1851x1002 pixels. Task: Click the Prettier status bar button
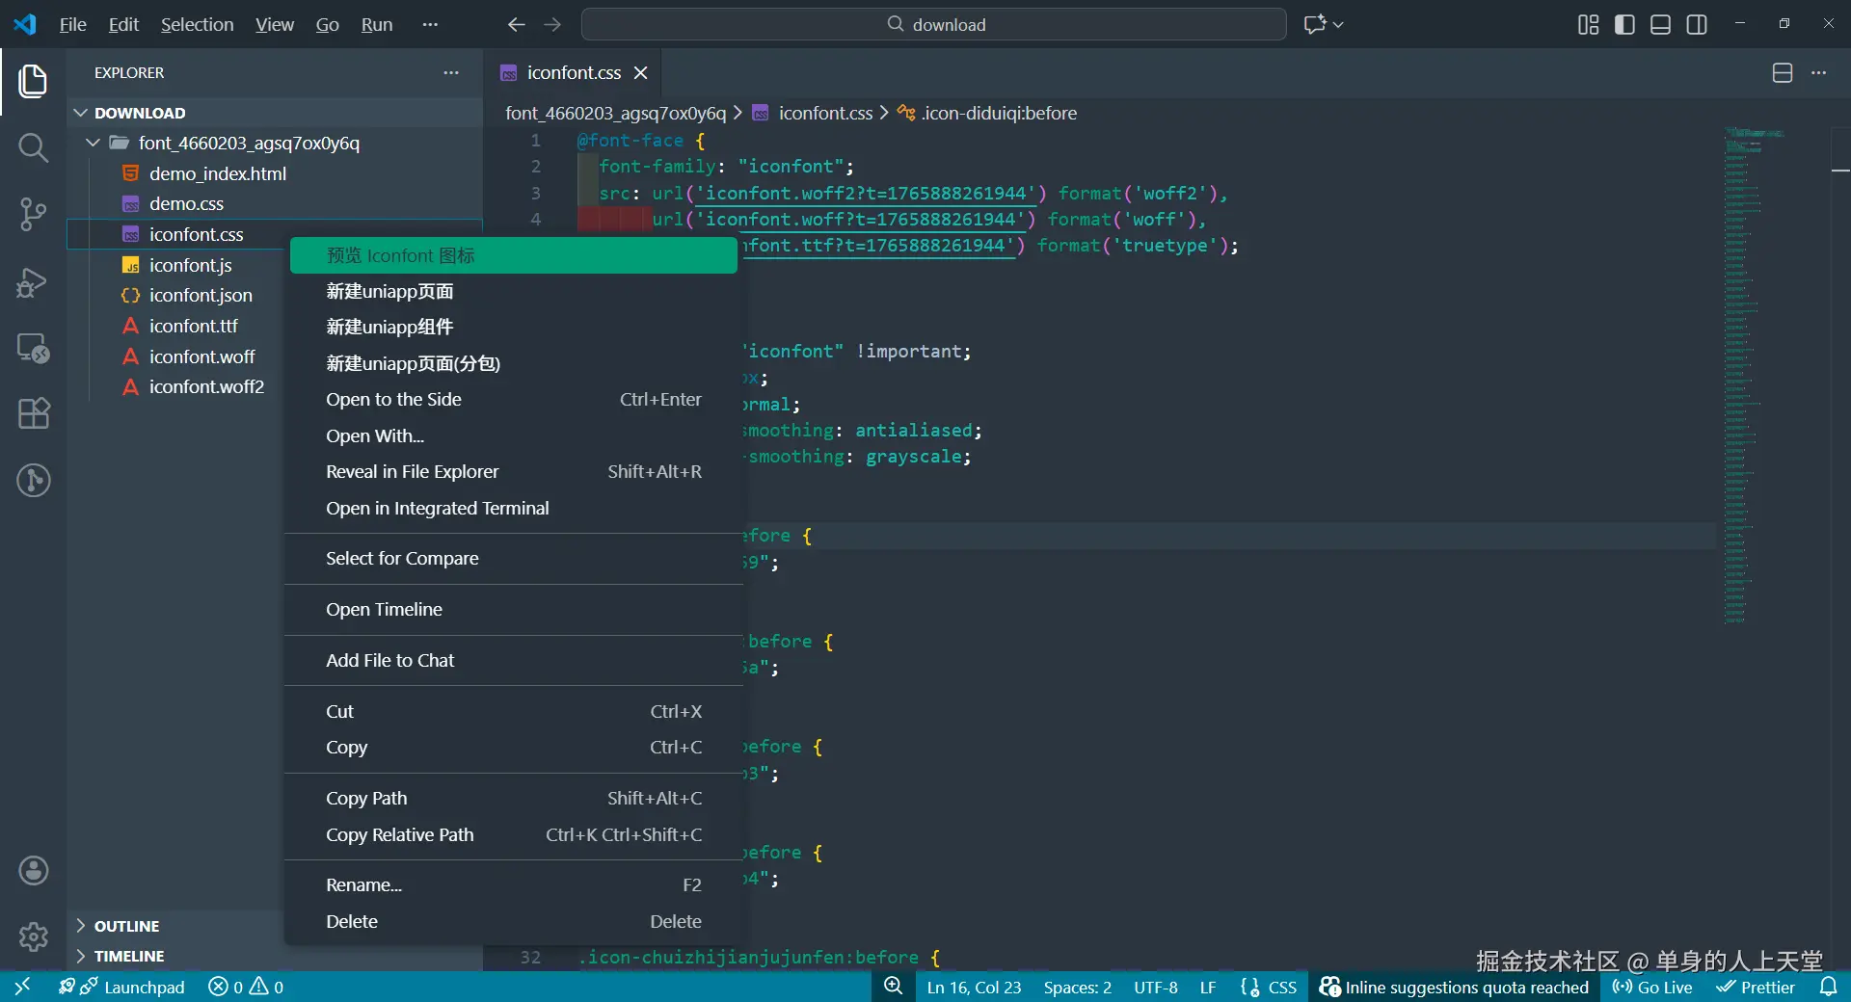coord(1756,987)
